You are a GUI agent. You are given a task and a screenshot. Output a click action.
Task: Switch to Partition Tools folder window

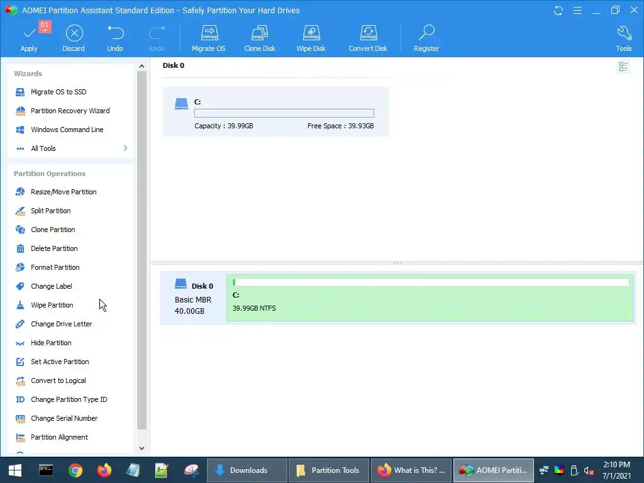pyautogui.click(x=328, y=470)
